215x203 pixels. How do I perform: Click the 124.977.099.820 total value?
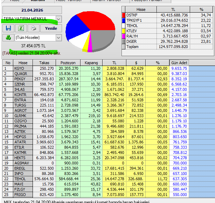point(173,47)
